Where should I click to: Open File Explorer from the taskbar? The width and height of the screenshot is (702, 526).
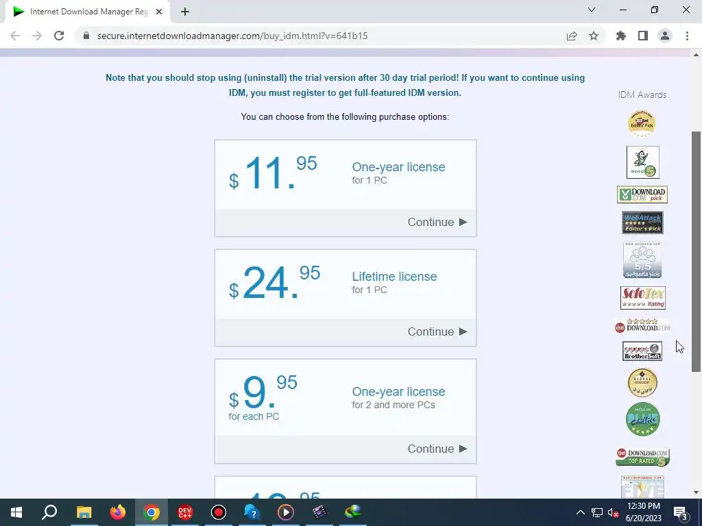[x=84, y=512]
